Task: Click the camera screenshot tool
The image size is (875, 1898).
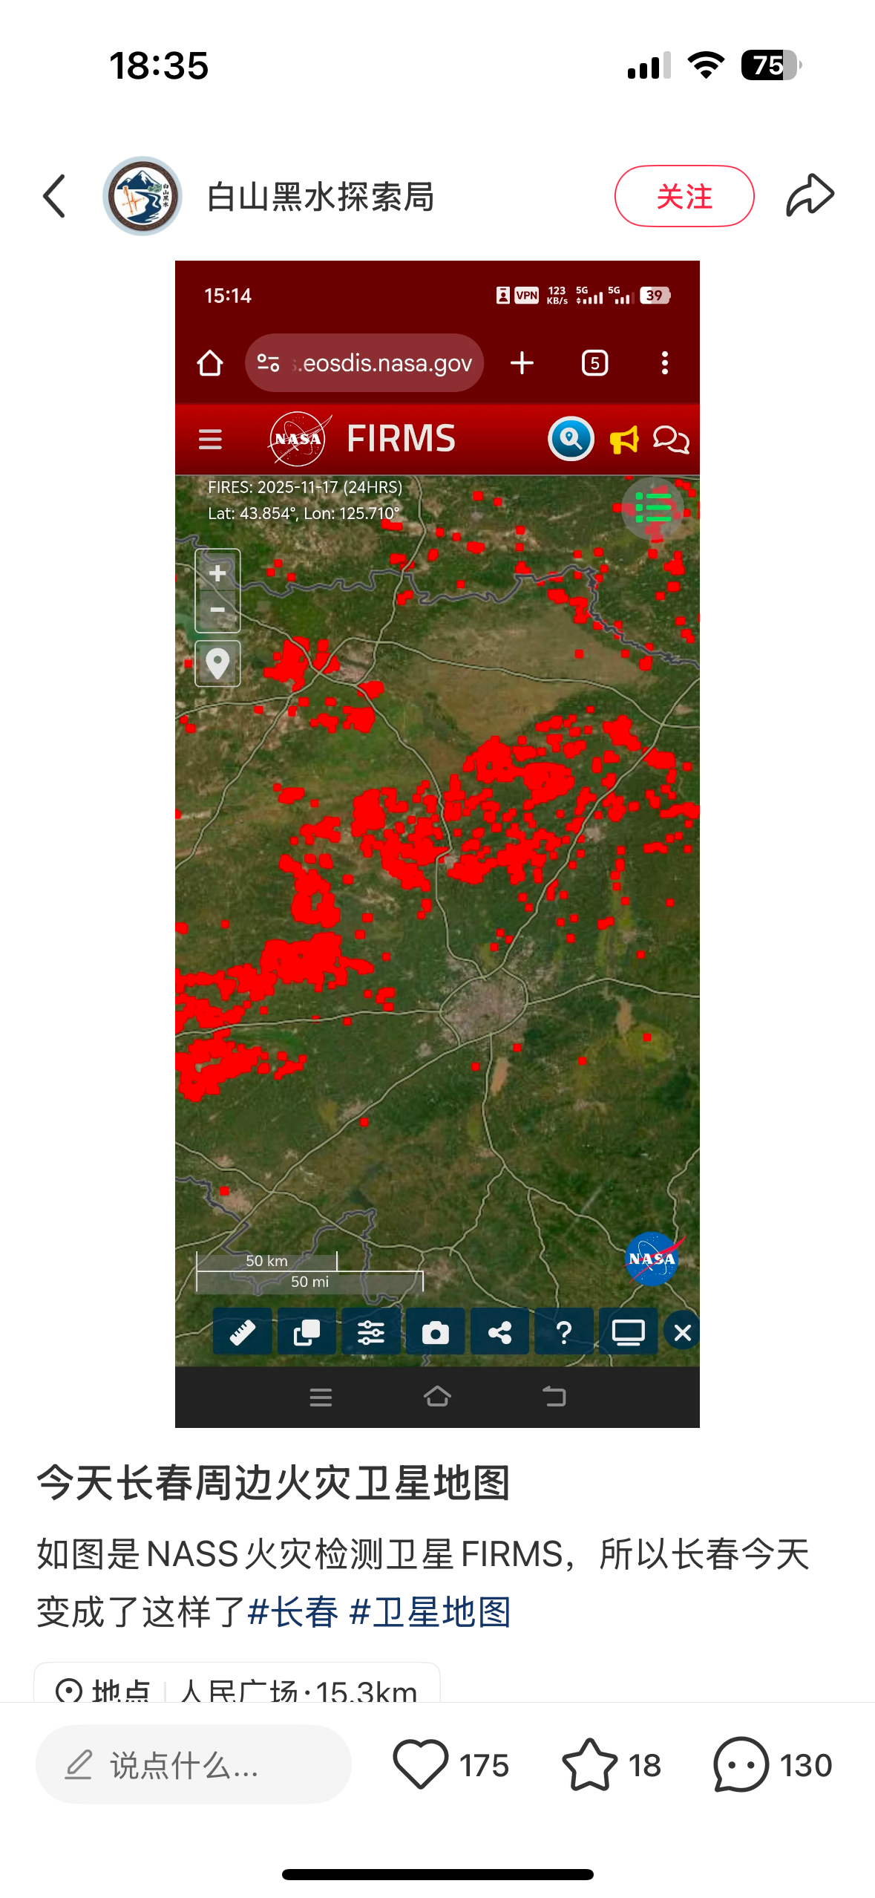Action: [435, 1333]
